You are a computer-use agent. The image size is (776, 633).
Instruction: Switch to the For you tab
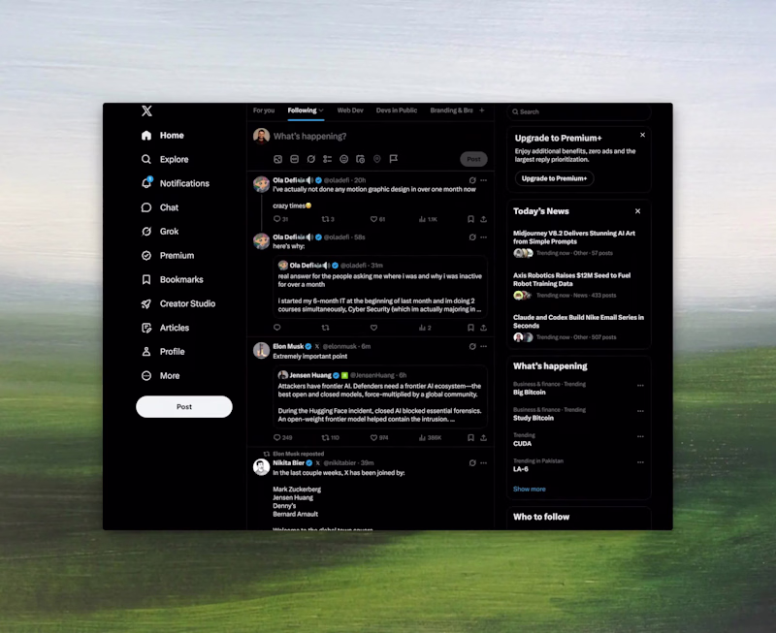(x=264, y=111)
